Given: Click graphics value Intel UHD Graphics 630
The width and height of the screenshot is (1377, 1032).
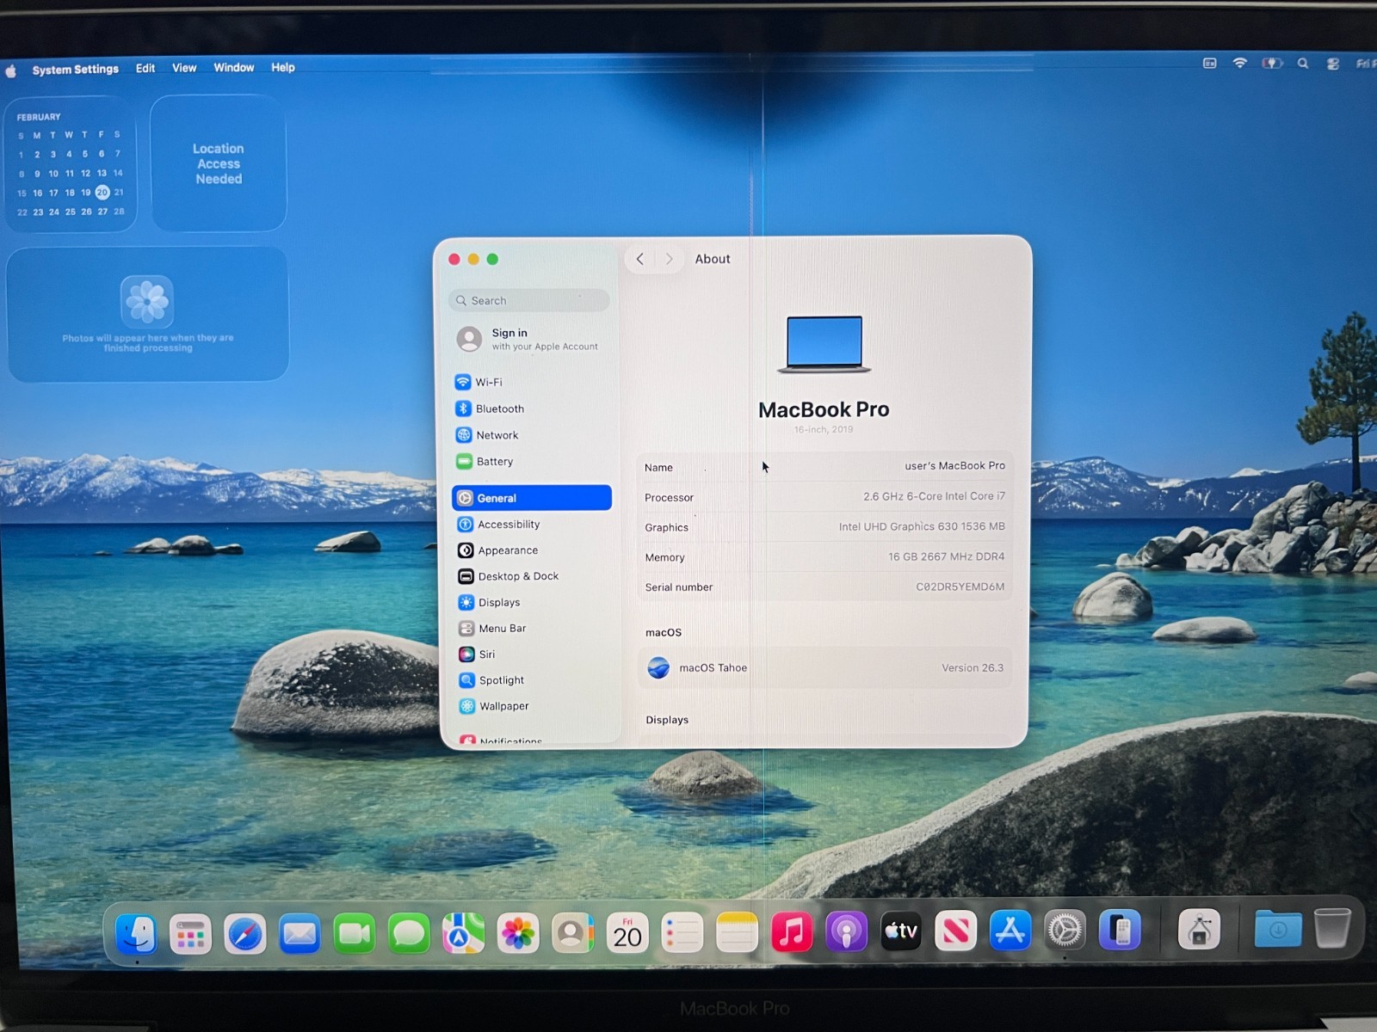Looking at the screenshot, I should tap(922, 526).
